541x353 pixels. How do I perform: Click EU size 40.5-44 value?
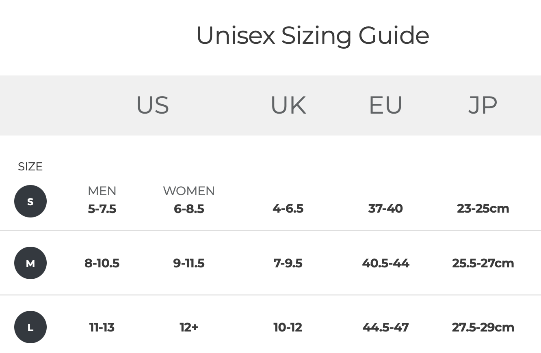click(385, 263)
